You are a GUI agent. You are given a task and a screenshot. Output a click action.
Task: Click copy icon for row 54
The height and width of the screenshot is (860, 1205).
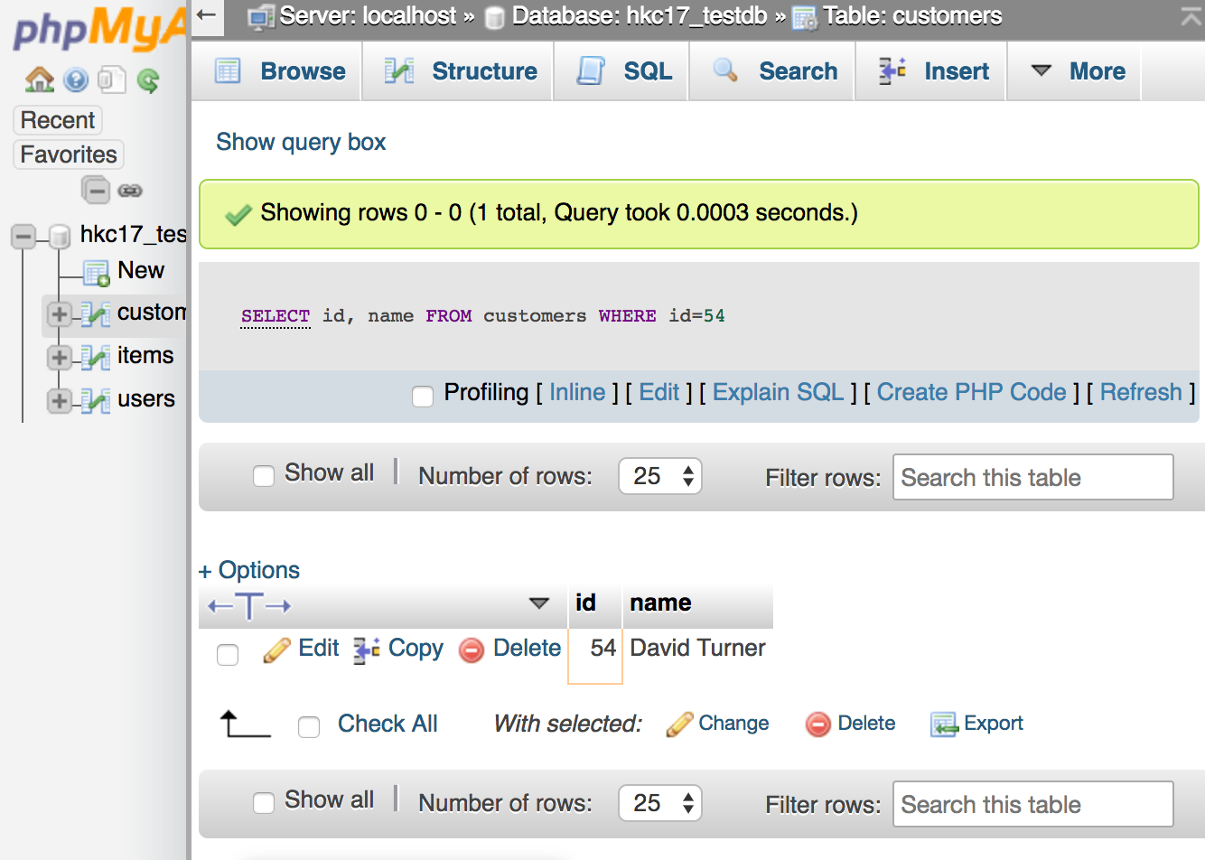366,650
